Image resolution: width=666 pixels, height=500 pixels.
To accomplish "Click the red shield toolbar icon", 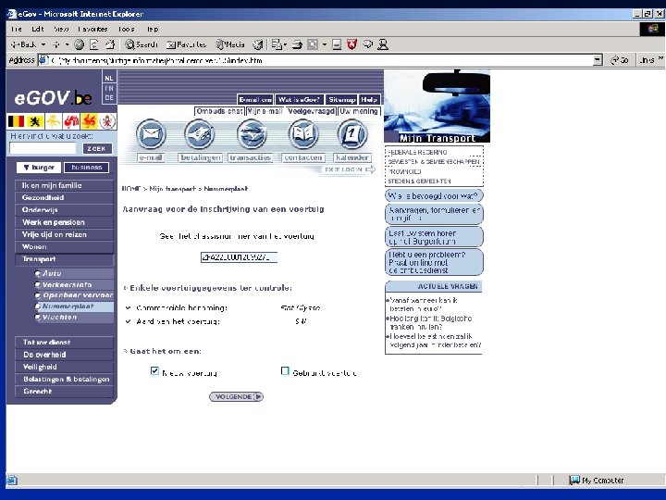I will pyautogui.click(x=351, y=44).
